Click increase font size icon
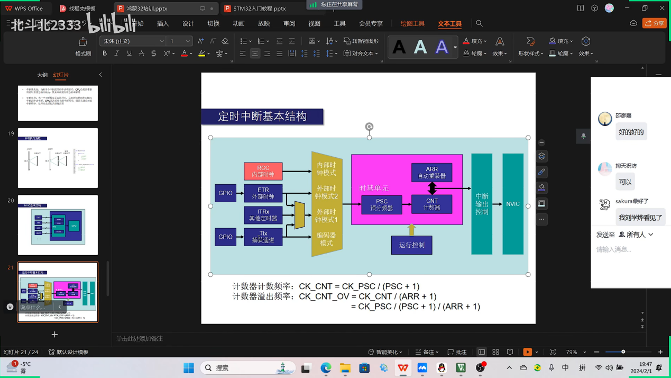This screenshot has width=671, height=378. (x=200, y=41)
